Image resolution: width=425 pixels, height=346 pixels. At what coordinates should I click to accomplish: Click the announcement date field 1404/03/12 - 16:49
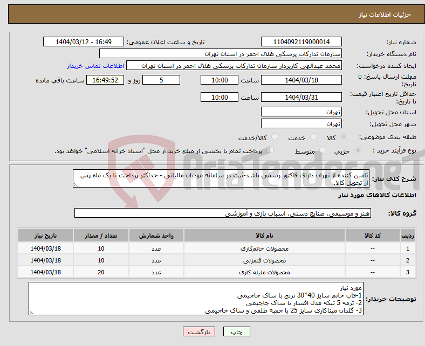pyautogui.click(x=84, y=41)
